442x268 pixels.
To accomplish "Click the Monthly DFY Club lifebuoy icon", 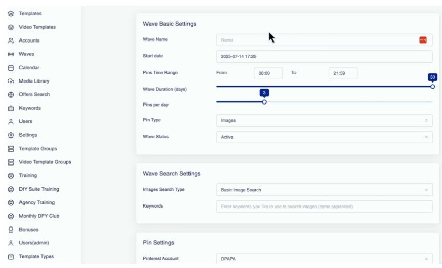I will tap(11, 216).
